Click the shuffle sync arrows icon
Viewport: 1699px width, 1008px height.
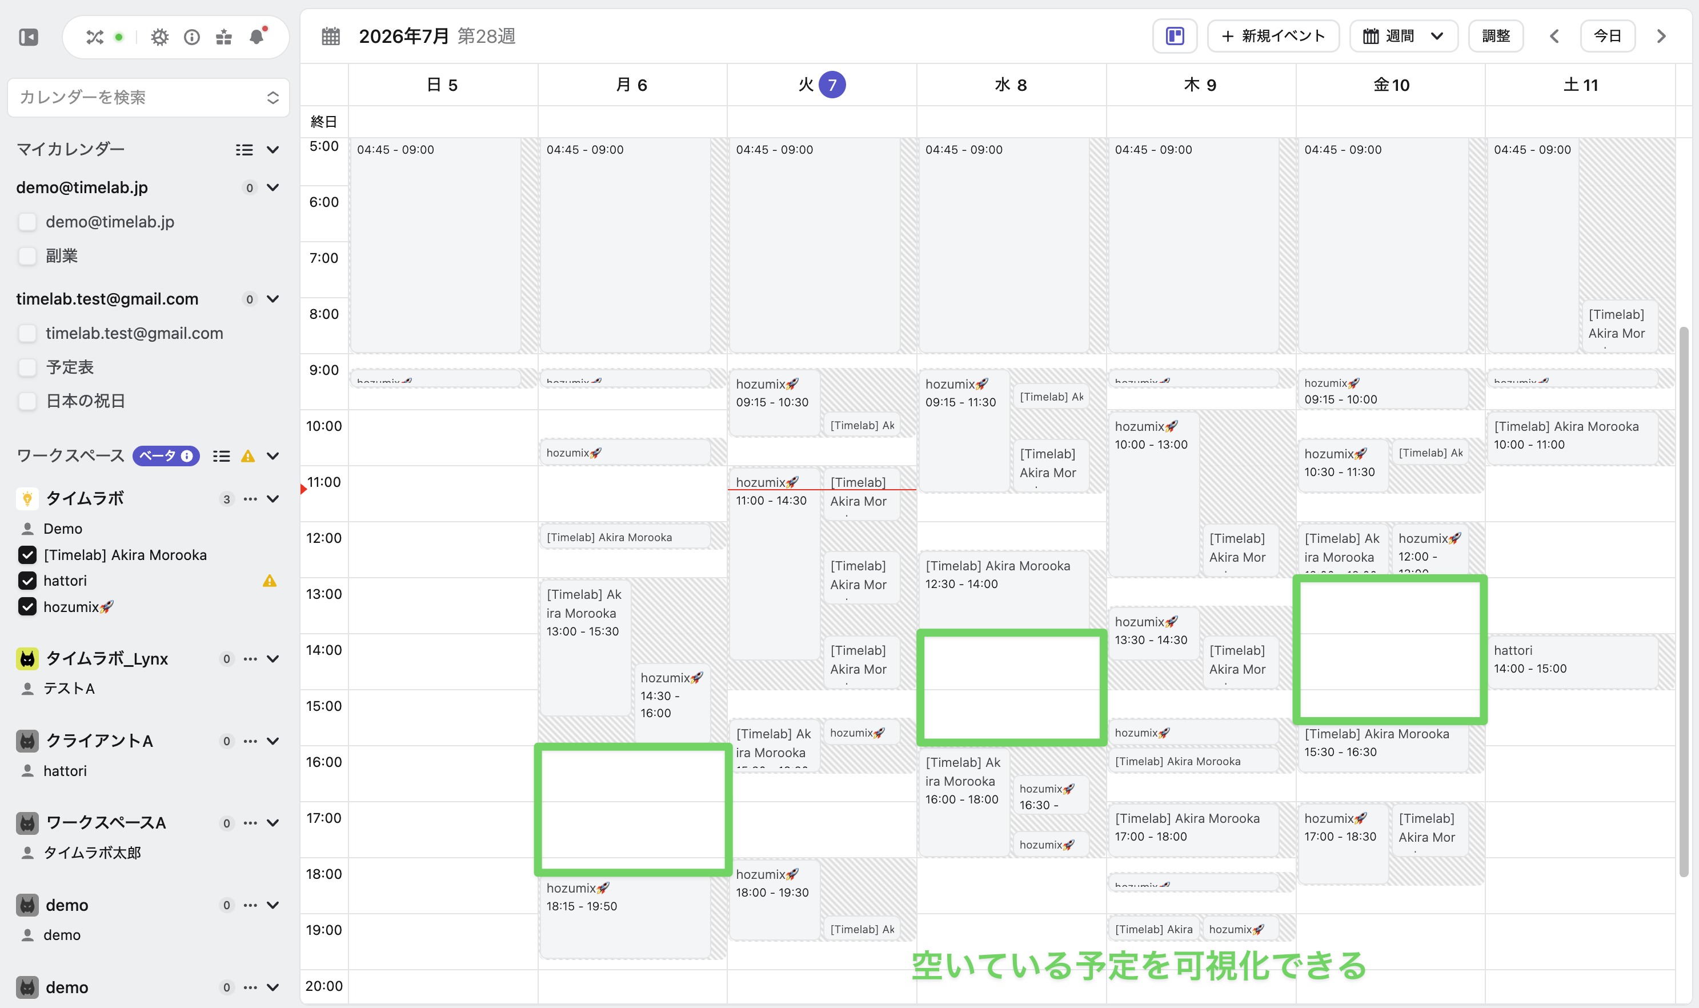point(94,37)
